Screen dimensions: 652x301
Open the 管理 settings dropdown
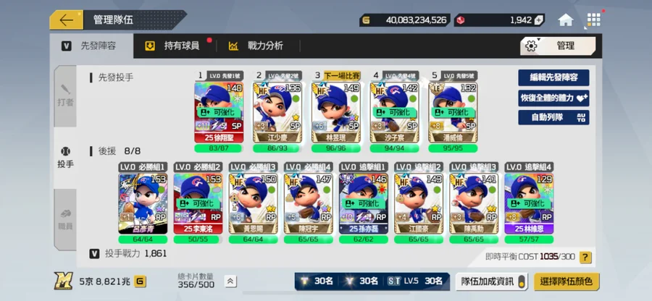(x=558, y=46)
